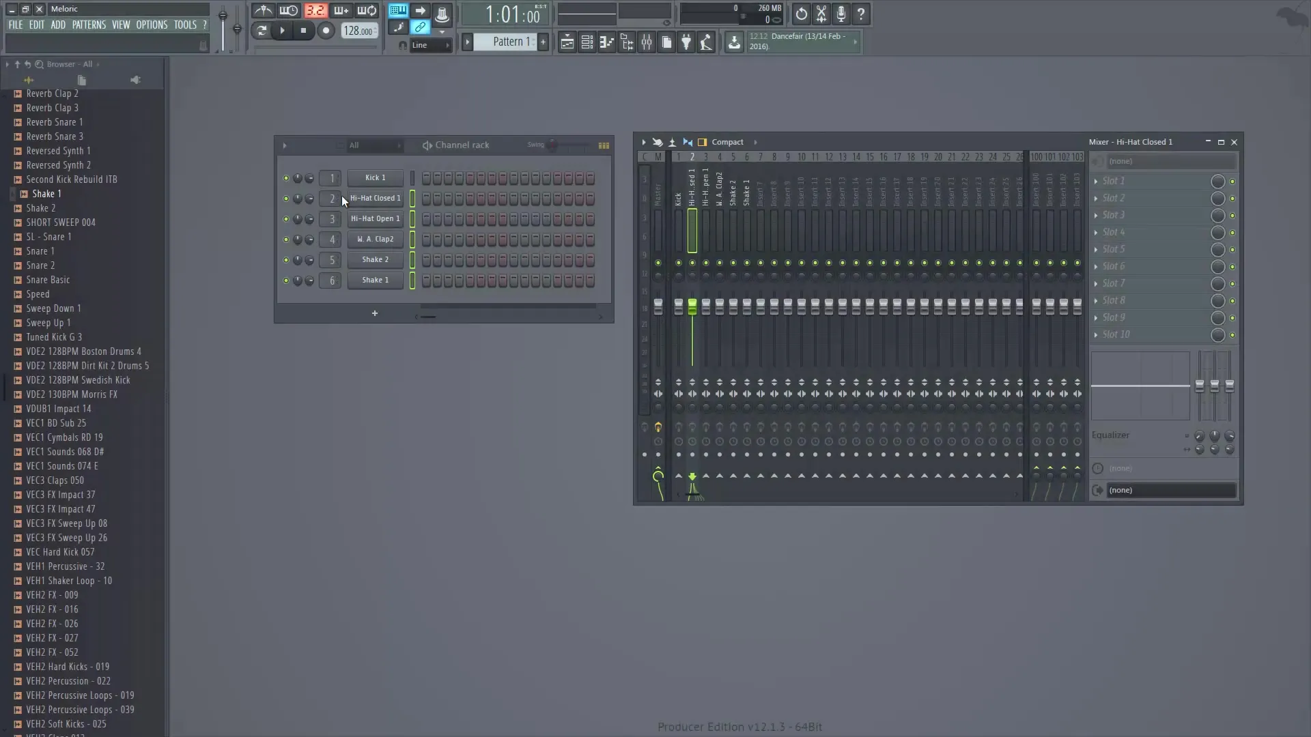Add a channel with the channel rack plus button

[375, 313]
